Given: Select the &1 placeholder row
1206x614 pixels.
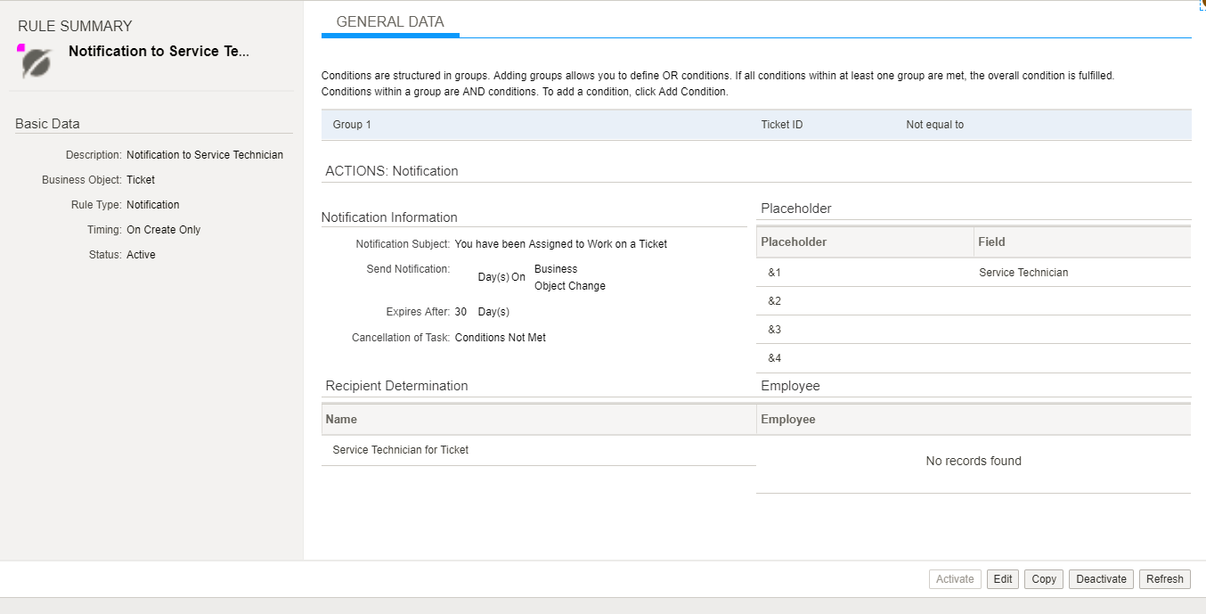Looking at the screenshot, I should (974, 273).
